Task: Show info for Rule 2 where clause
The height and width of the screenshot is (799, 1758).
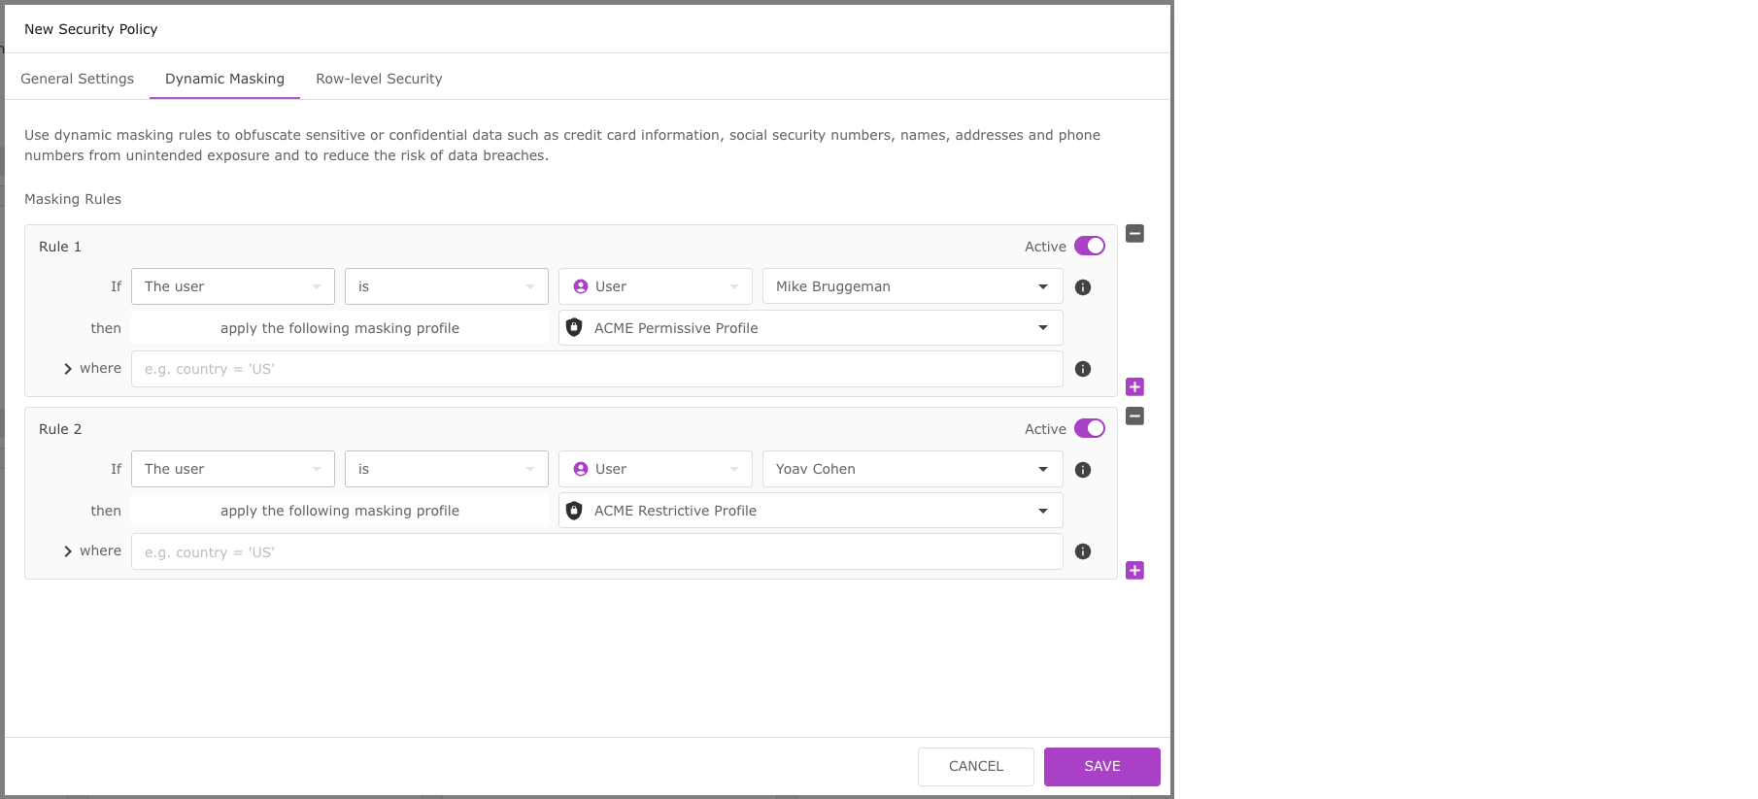Action: [1083, 551]
